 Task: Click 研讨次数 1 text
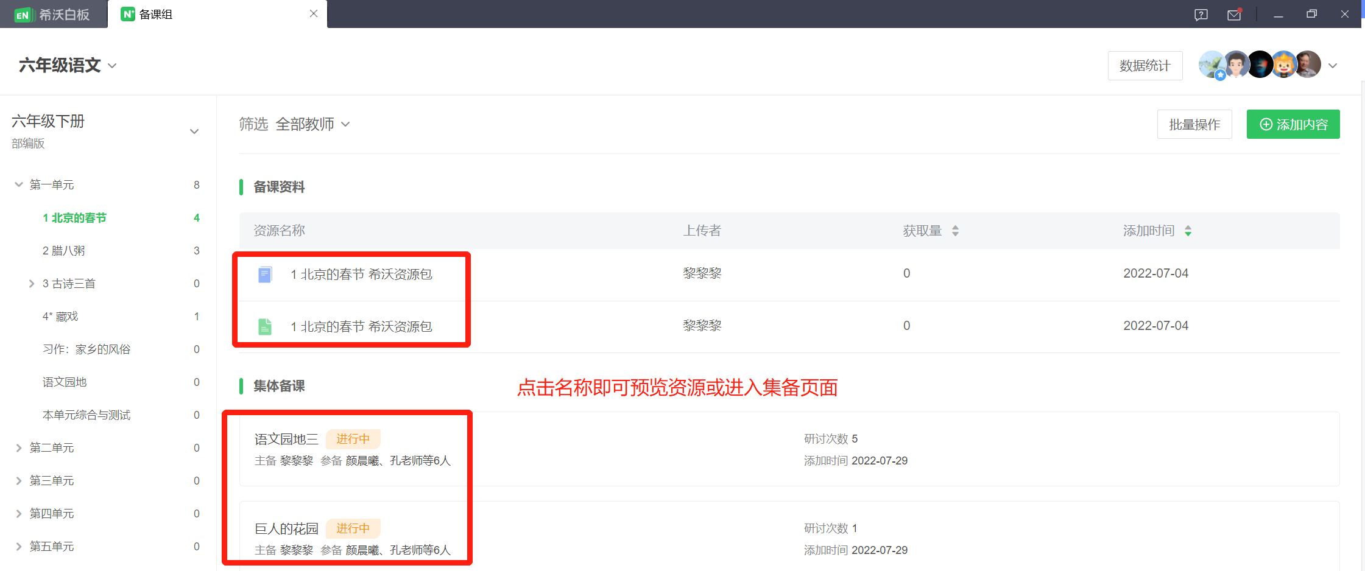coord(831,528)
